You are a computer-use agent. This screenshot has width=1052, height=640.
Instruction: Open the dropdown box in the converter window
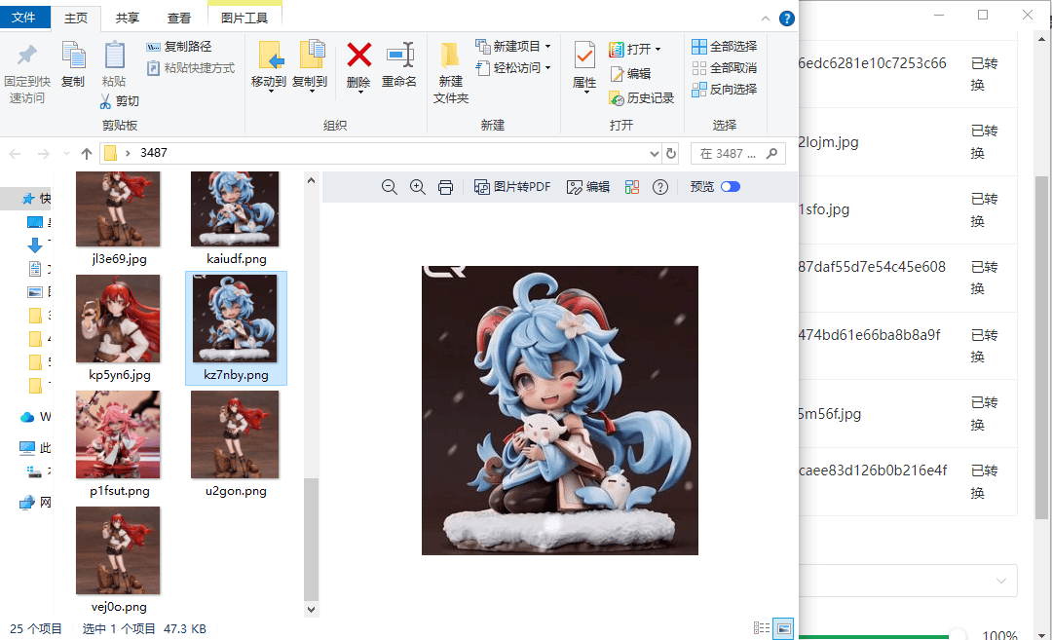pyautogui.click(x=909, y=581)
